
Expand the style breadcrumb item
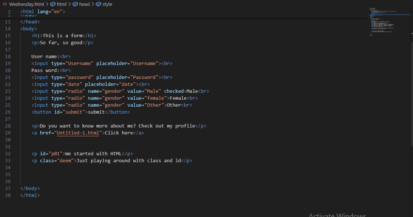click(107, 4)
